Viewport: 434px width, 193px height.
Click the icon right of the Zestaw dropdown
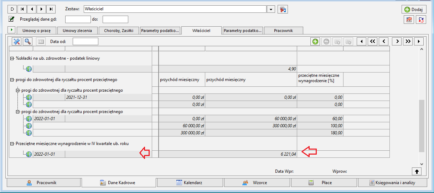tap(283, 9)
